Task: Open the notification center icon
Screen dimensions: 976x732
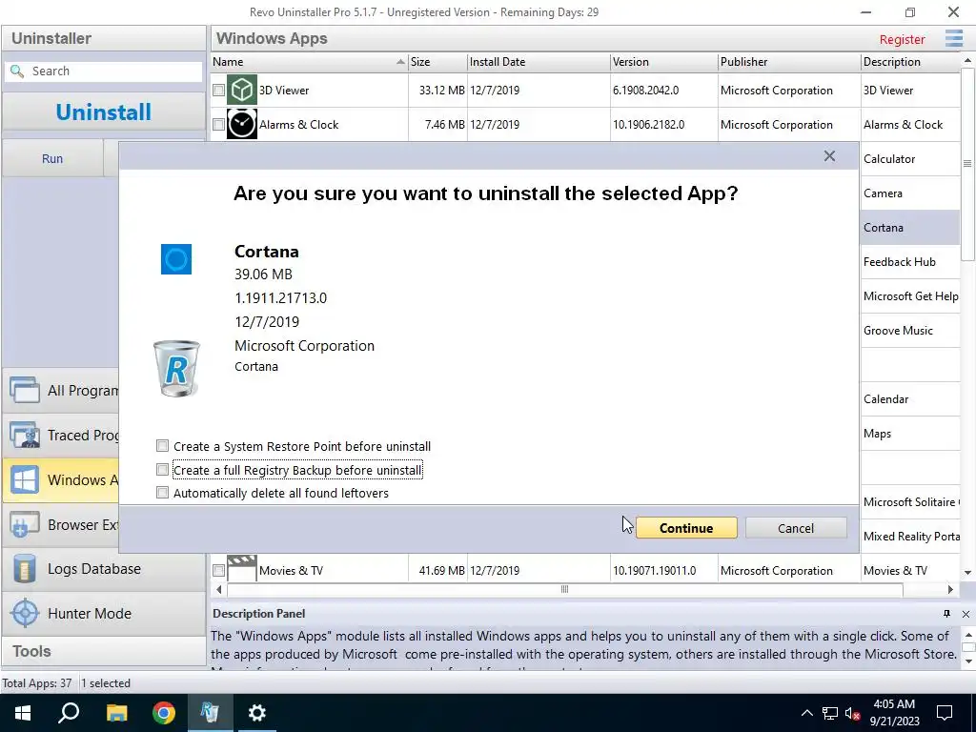Action: 945,713
